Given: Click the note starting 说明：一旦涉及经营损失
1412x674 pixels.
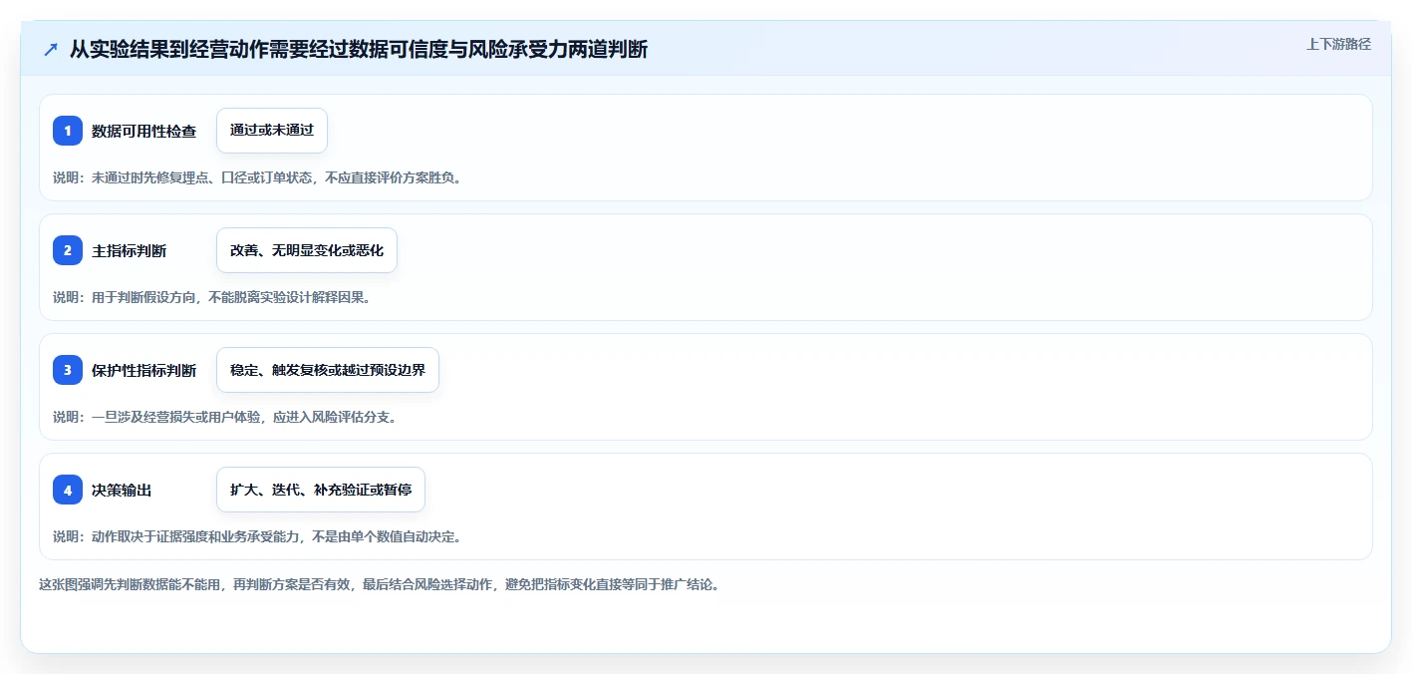Looking at the screenshot, I should [225, 417].
